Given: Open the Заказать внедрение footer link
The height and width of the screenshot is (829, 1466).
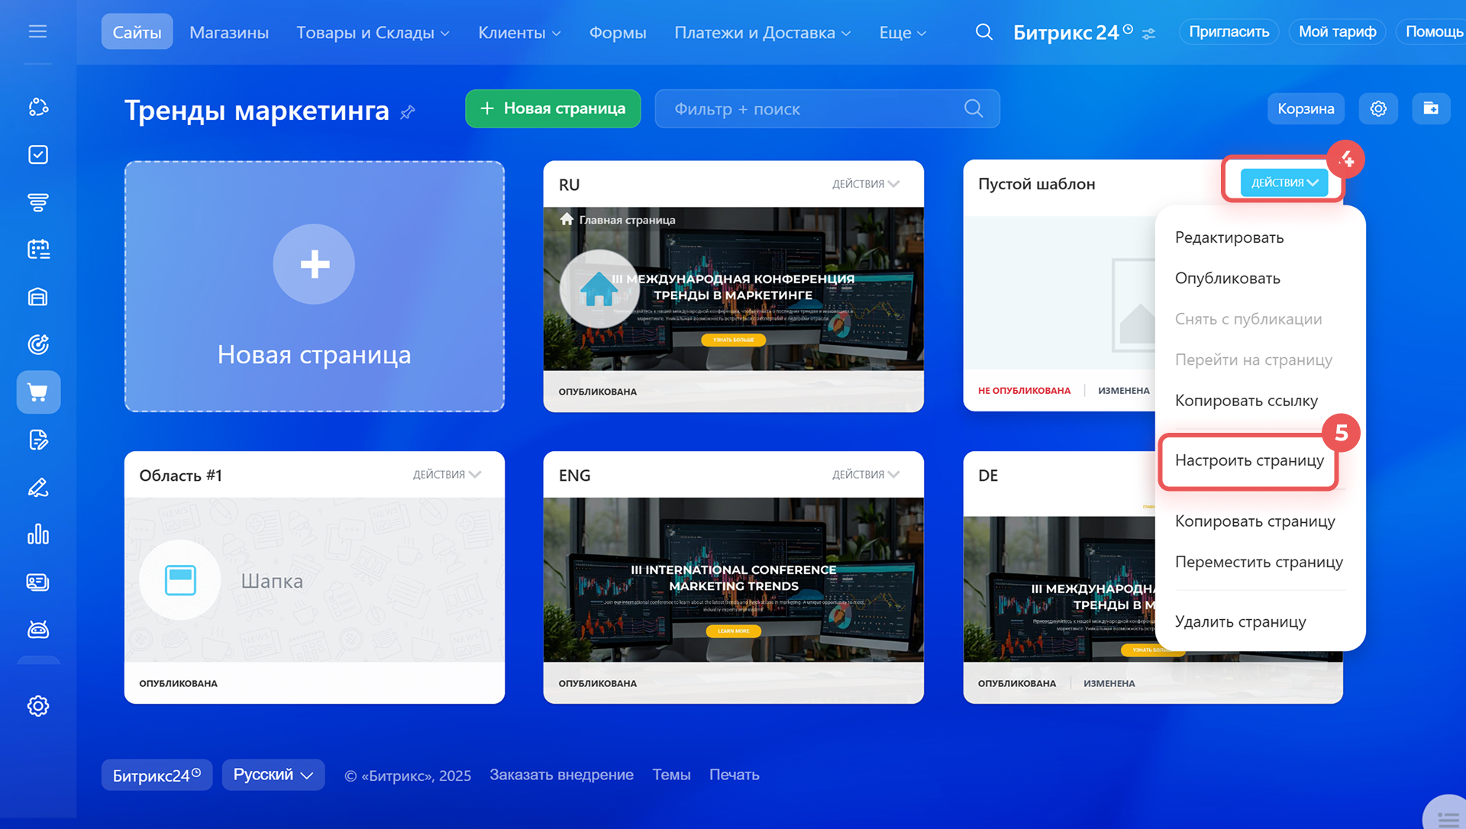Looking at the screenshot, I should click(x=561, y=775).
